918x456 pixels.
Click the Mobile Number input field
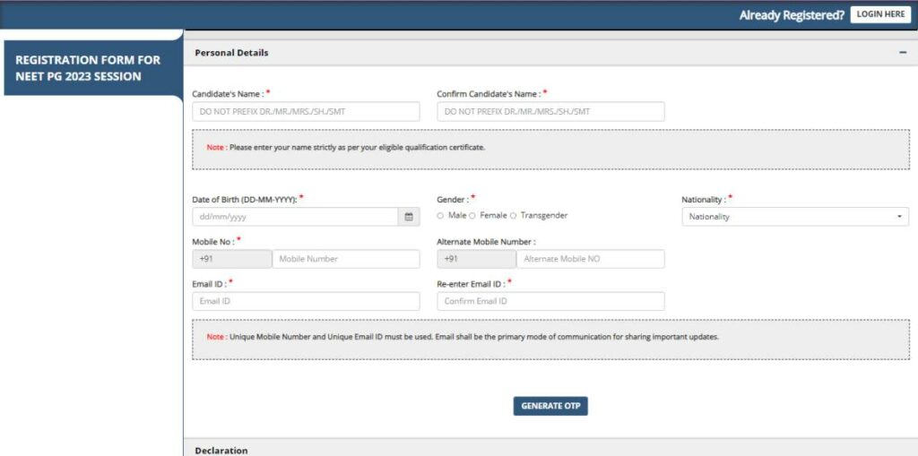pos(345,259)
